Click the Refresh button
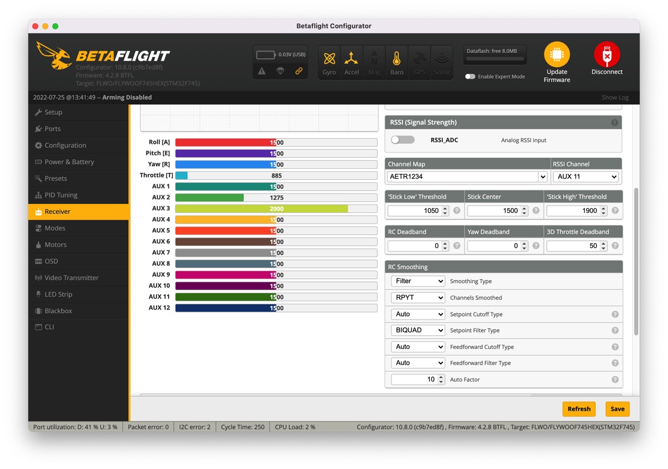Image resolution: width=668 pixels, height=469 pixels. click(x=579, y=409)
